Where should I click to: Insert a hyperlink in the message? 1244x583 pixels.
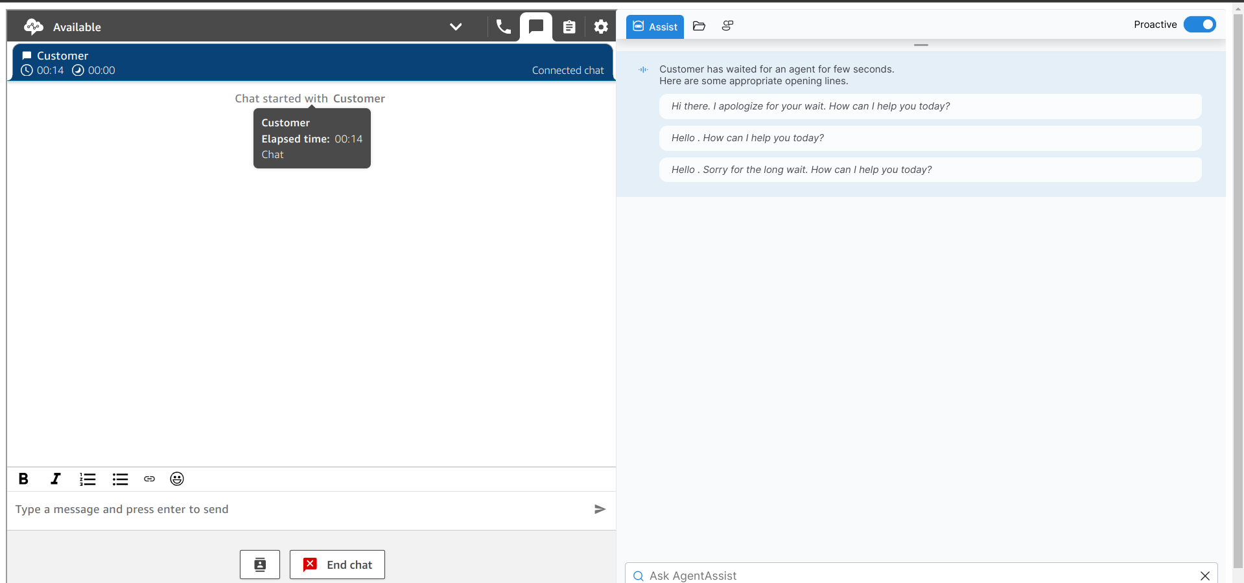[x=149, y=479]
